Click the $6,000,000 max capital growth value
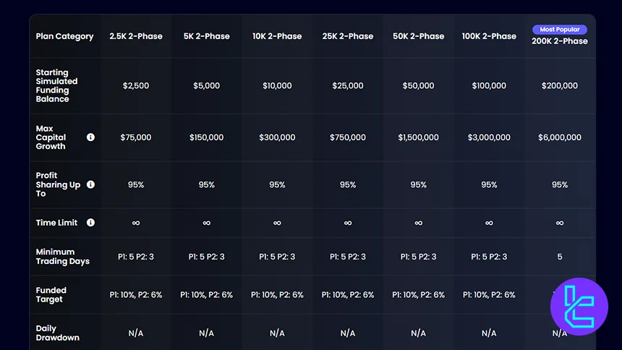622x350 pixels. point(559,137)
